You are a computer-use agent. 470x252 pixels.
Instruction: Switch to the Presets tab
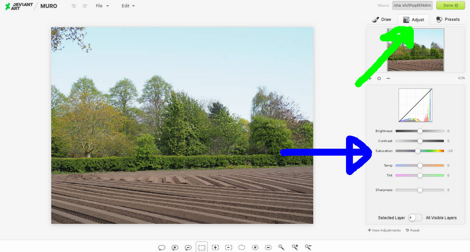click(x=448, y=19)
